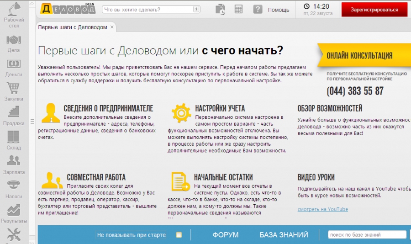Open the Закупки shopping cart section
The width and height of the screenshot is (411, 244).
pyautogui.click(x=14, y=88)
